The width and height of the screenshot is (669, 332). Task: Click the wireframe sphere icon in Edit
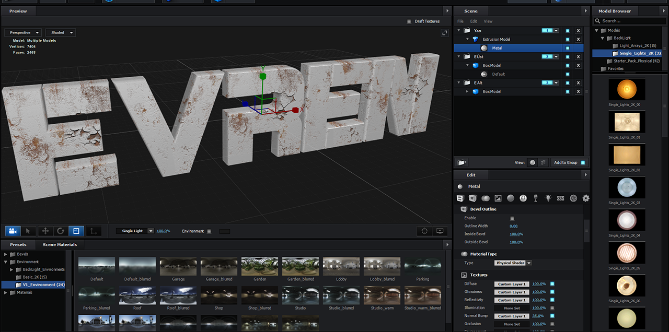(x=573, y=198)
